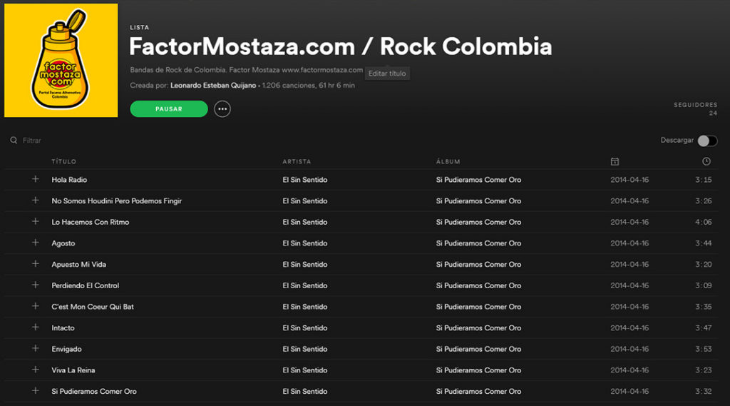The width and height of the screenshot is (730, 406).
Task: Sort tracks by ARTISTA column header
Action: pos(297,161)
